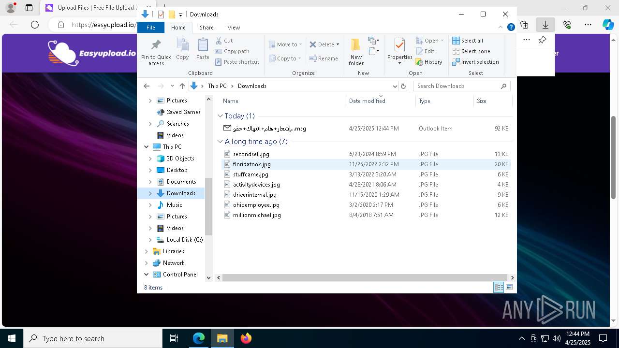Expand Downloads in navigation tree
619x348 pixels.
tap(150, 193)
